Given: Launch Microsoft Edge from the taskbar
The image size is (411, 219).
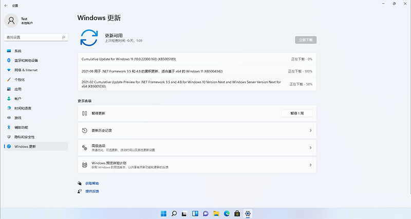Looking at the screenshot, I should pyautogui.click(x=227, y=213).
